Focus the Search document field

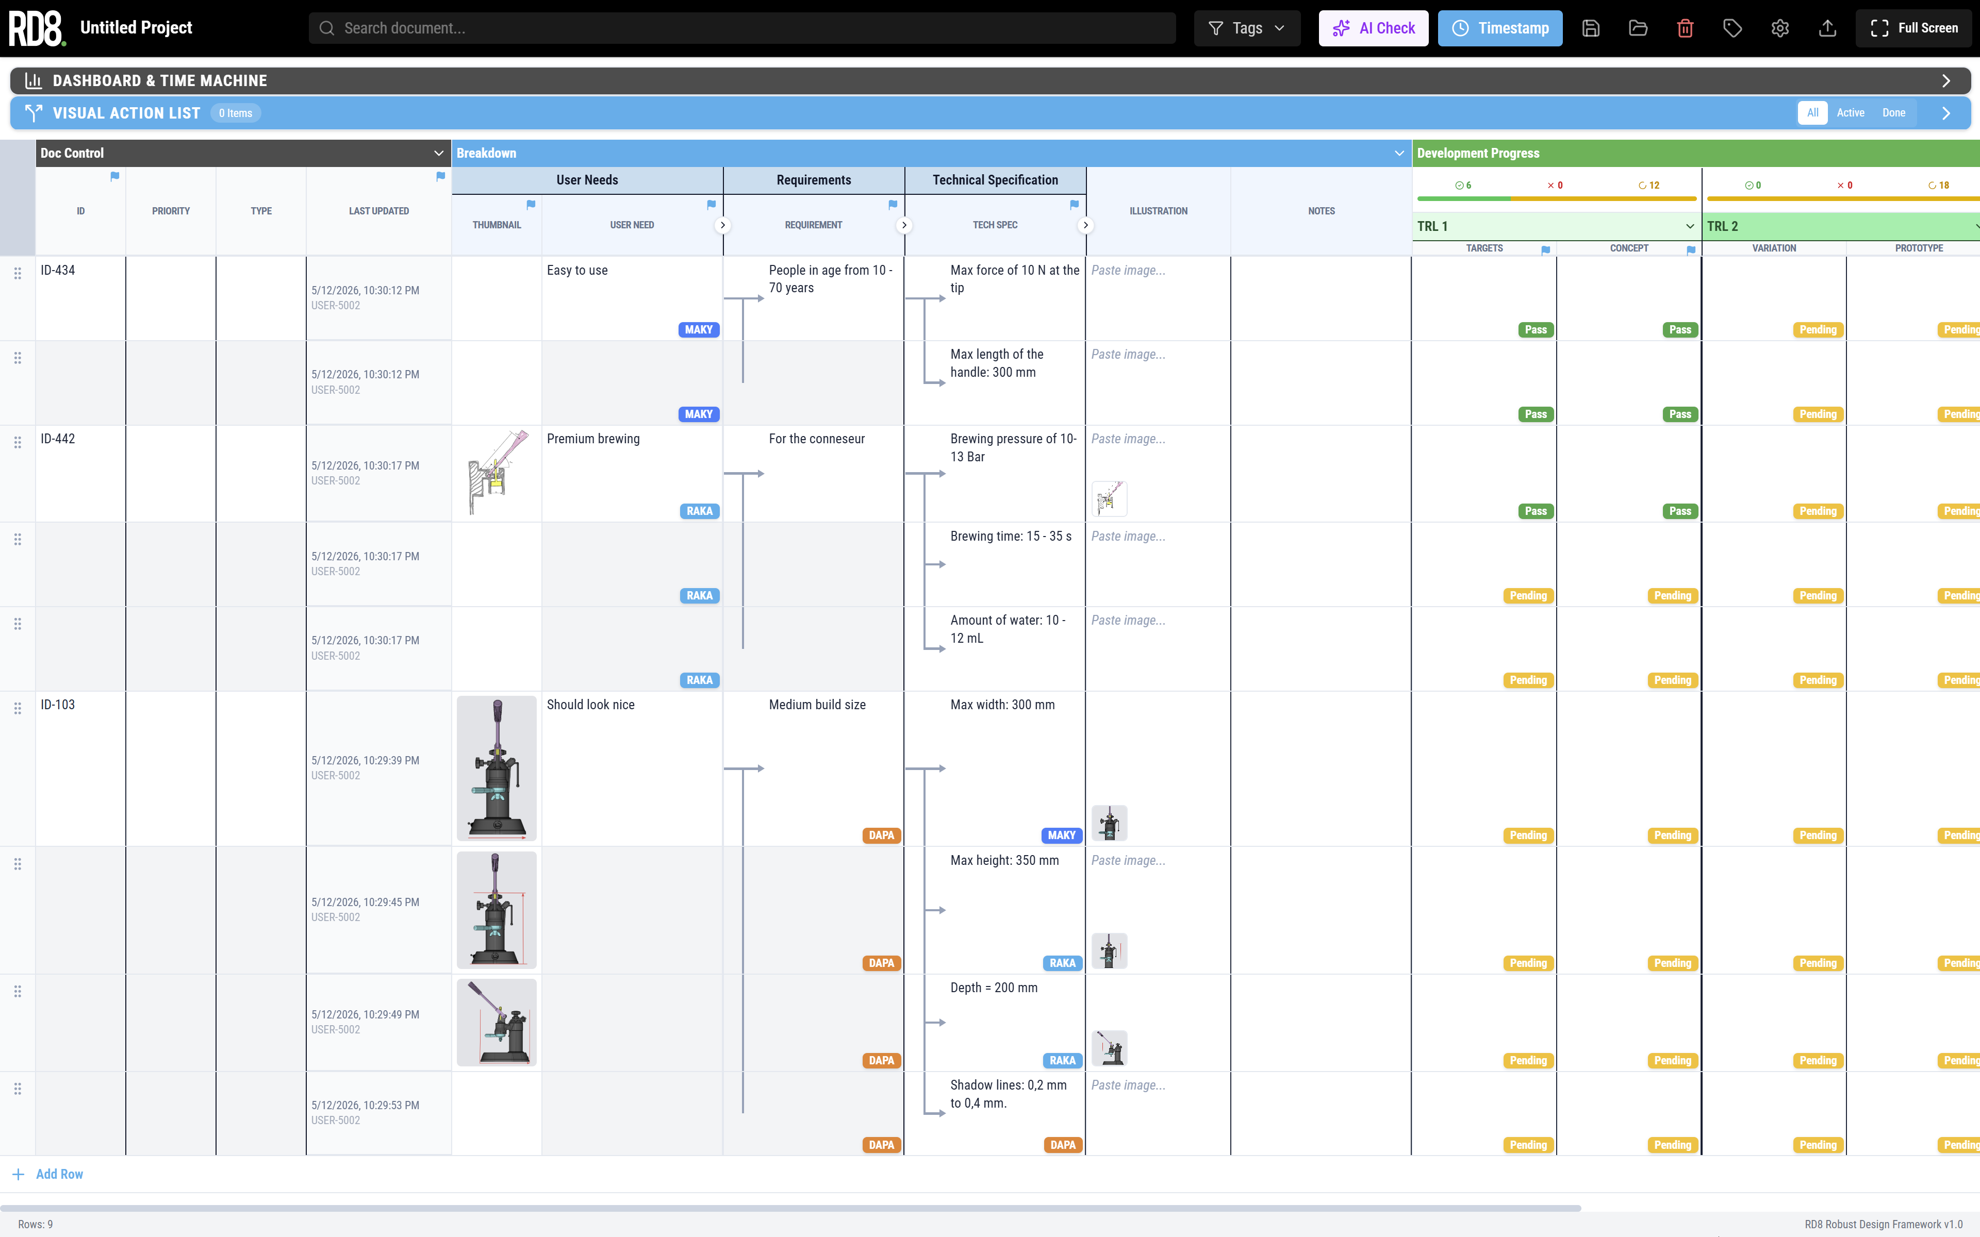tap(742, 28)
